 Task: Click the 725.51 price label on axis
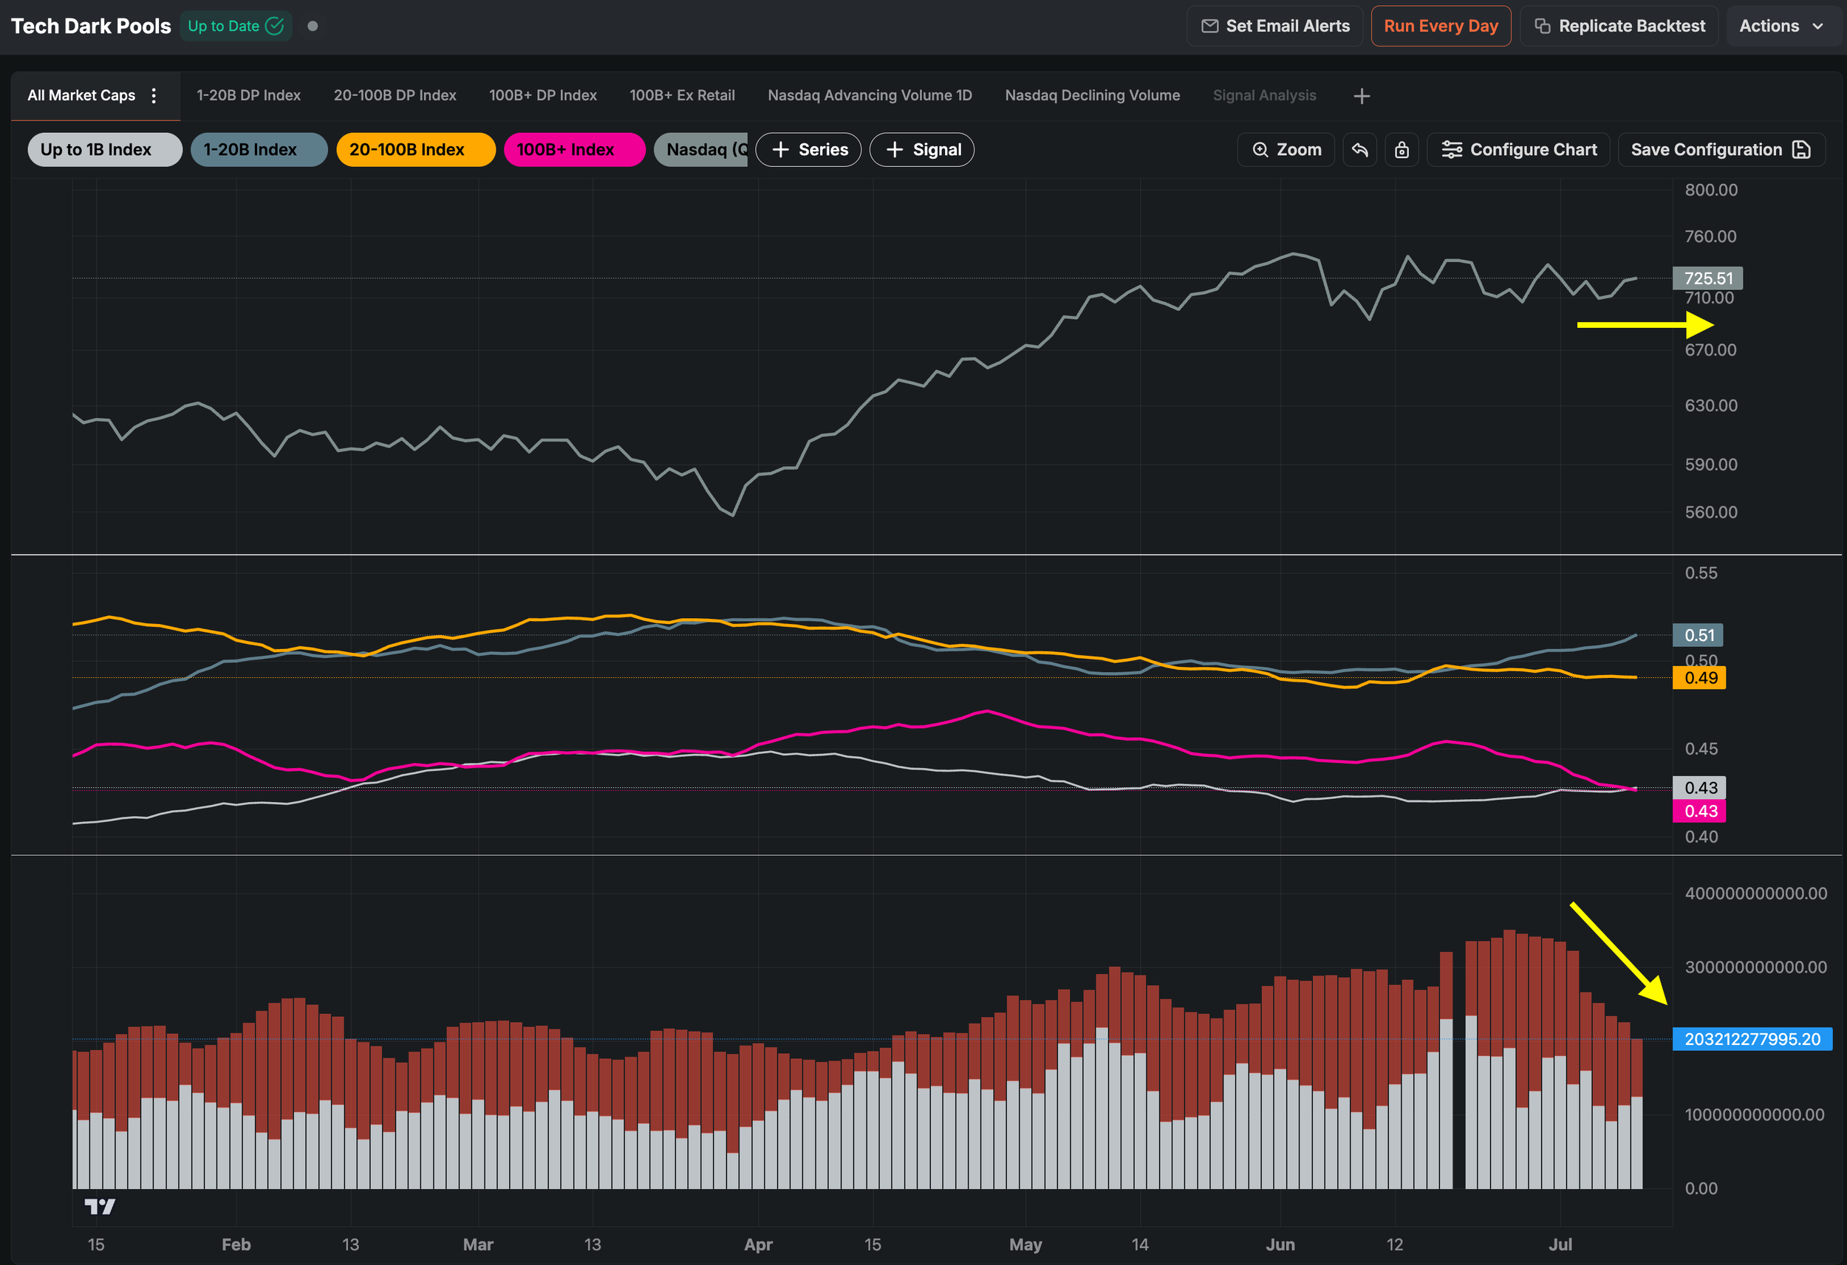[x=1708, y=278]
